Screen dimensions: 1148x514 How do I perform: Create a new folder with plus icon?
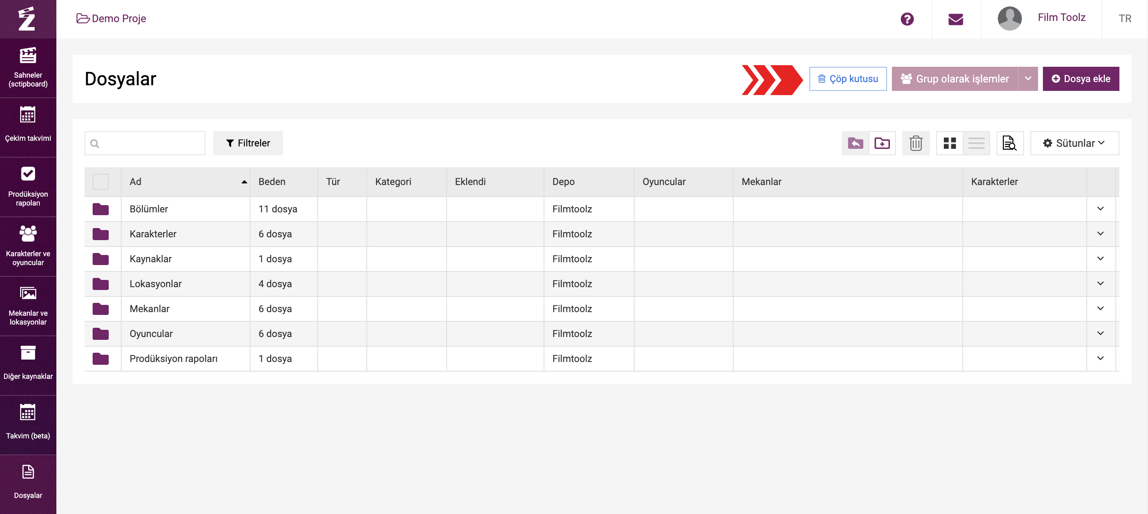click(x=882, y=143)
